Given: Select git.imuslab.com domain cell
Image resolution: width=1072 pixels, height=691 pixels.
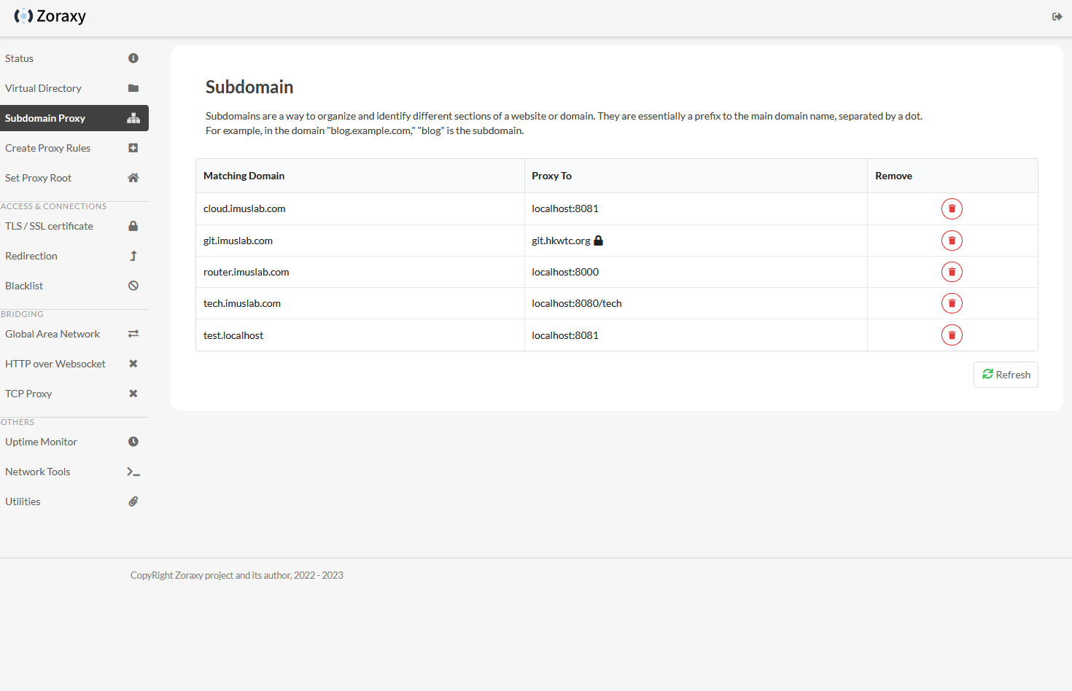Looking at the screenshot, I should pos(360,241).
